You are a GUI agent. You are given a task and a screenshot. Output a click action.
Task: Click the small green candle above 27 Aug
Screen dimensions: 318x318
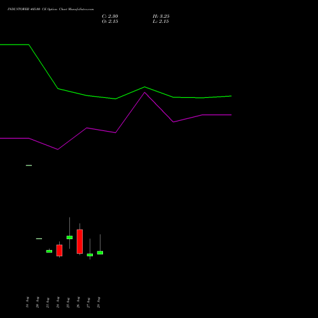click(90, 255)
